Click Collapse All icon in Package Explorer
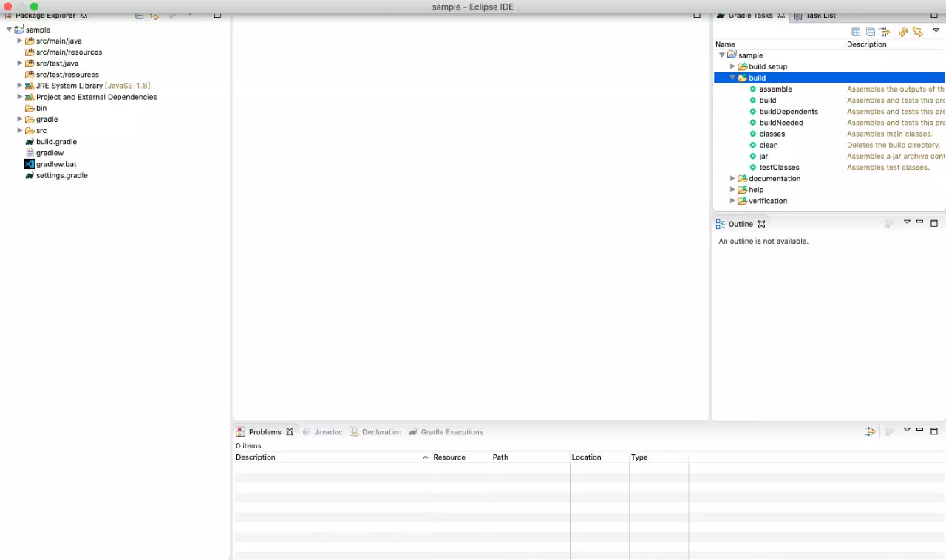Image resolution: width=946 pixels, height=560 pixels. [139, 16]
